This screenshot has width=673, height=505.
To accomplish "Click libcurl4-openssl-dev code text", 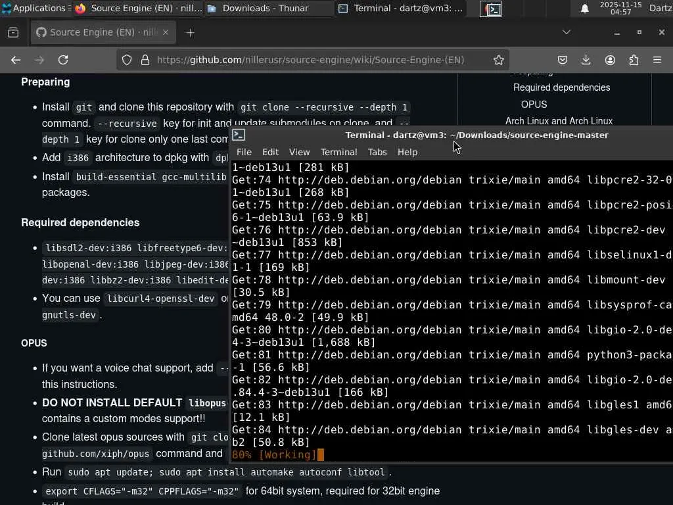I will [160, 299].
